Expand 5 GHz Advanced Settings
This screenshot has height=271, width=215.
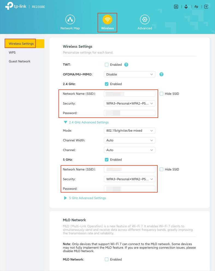85,198
